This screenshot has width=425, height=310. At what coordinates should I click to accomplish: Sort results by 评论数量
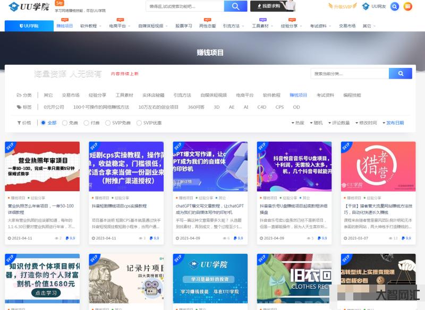point(339,123)
